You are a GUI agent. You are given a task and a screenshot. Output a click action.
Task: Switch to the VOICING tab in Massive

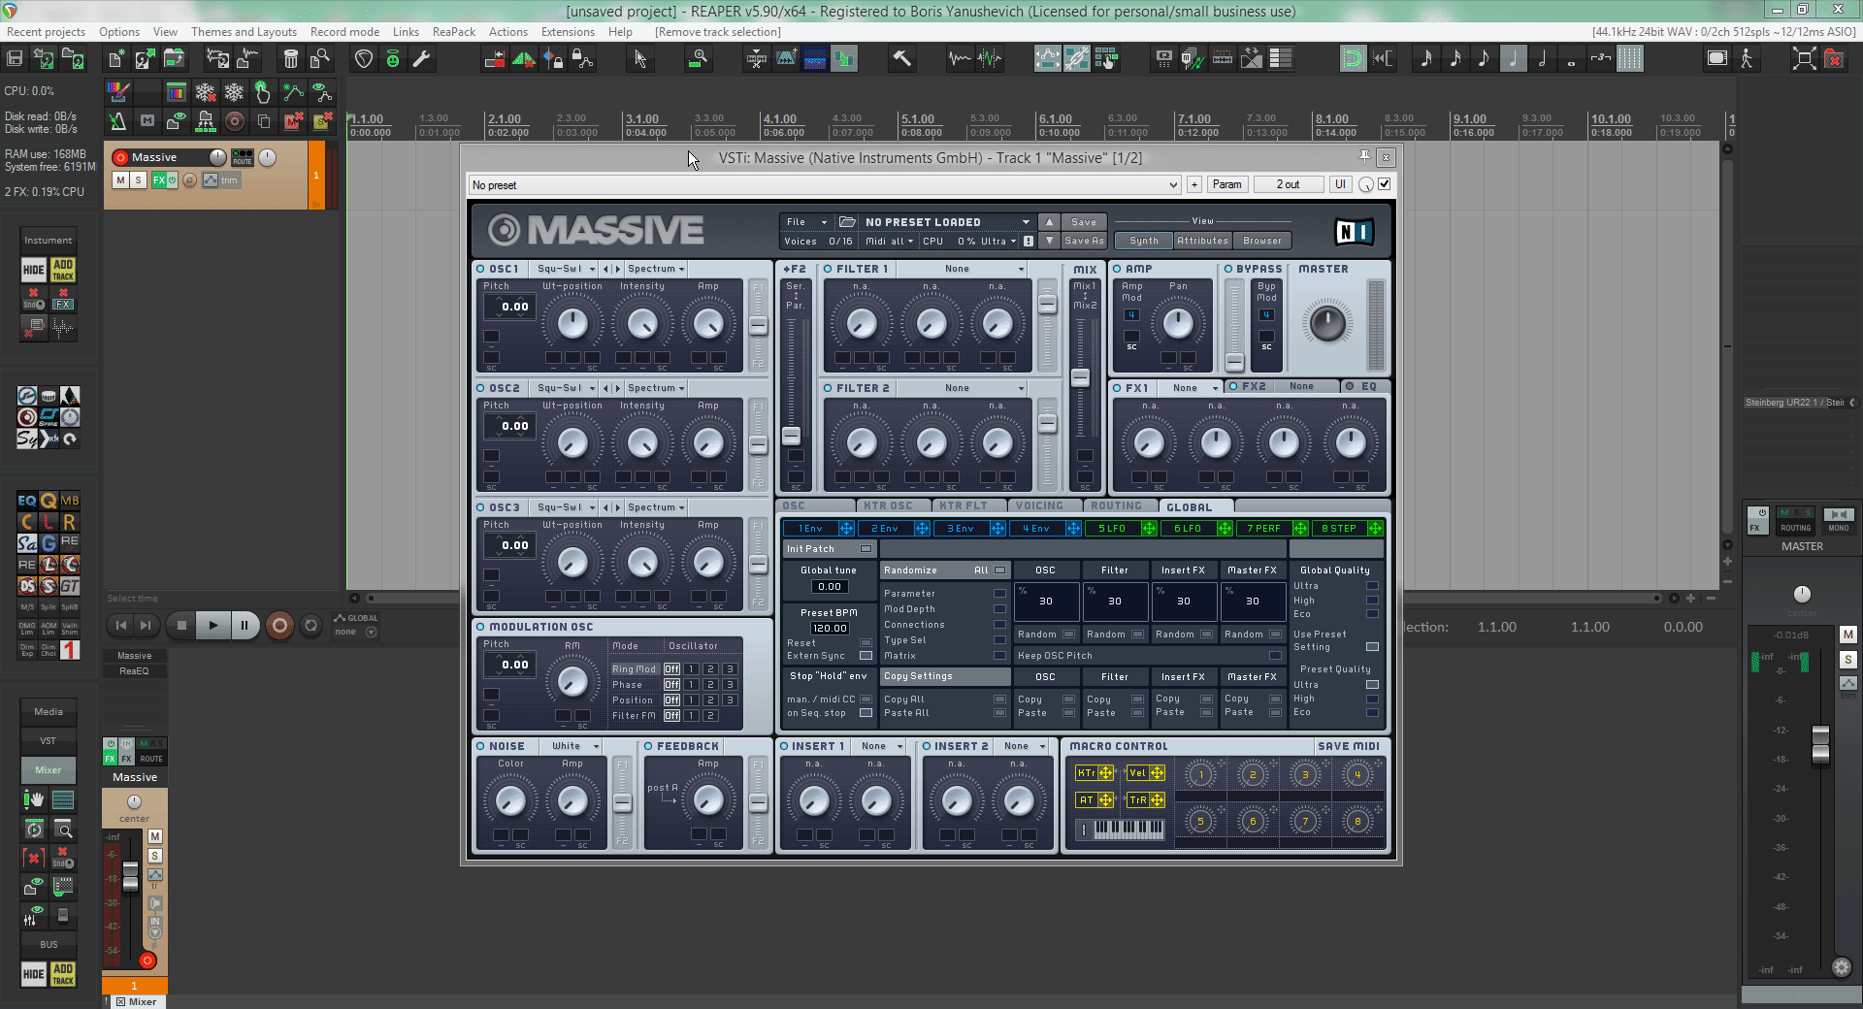pyautogui.click(x=1038, y=505)
